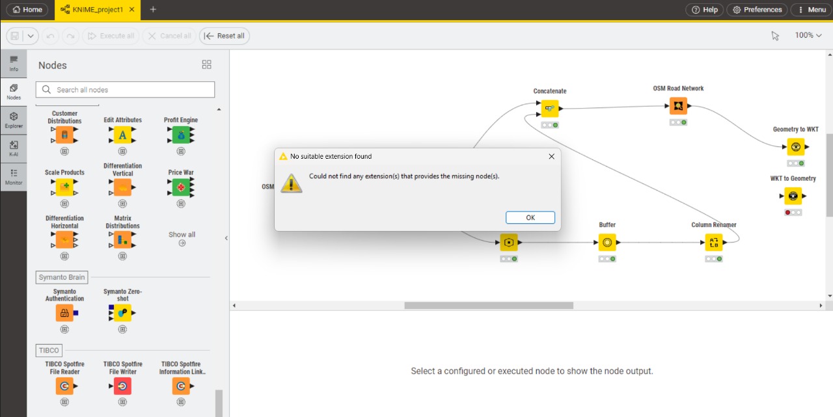Select the Concatenate node on canvas
This screenshot has width=833, height=417.
tap(550, 109)
